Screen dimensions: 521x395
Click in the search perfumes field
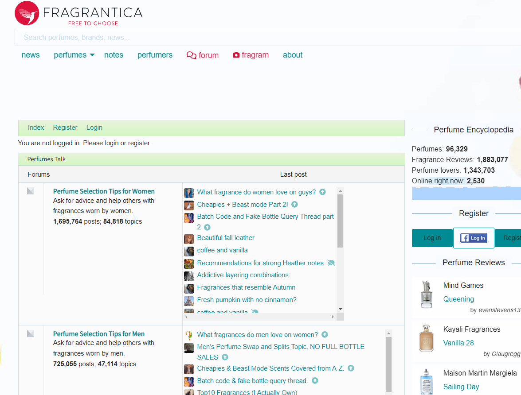click(267, 38)
